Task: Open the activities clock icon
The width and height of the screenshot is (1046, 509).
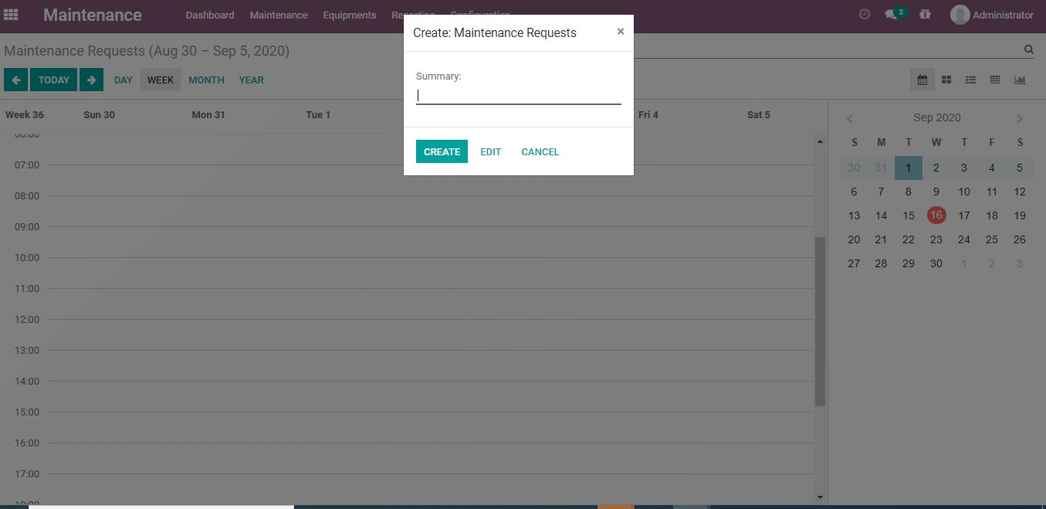Action: pos(865,15)
